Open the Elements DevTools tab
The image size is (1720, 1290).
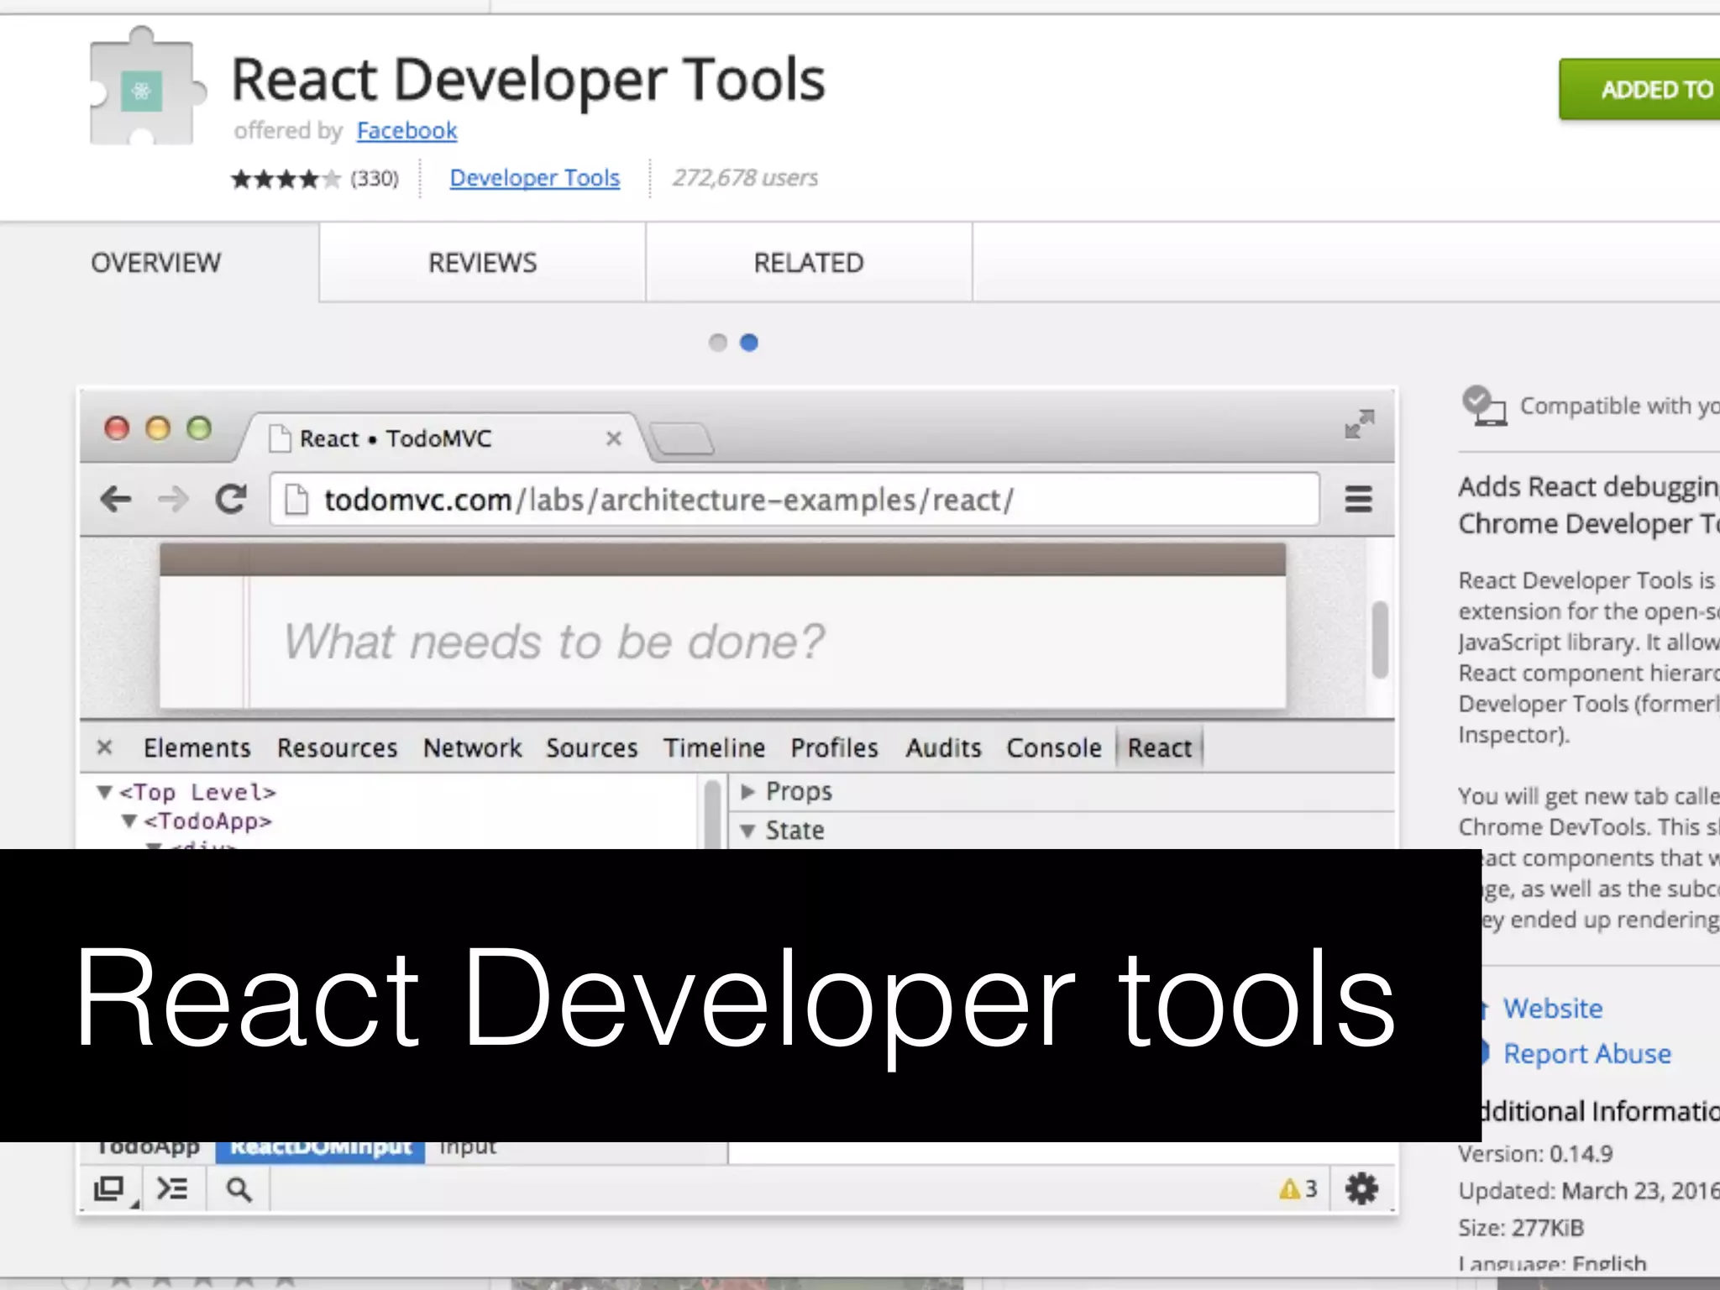[197, 747]
